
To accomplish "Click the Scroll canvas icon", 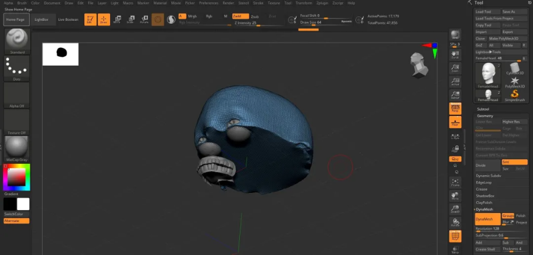I will [455, 54].
